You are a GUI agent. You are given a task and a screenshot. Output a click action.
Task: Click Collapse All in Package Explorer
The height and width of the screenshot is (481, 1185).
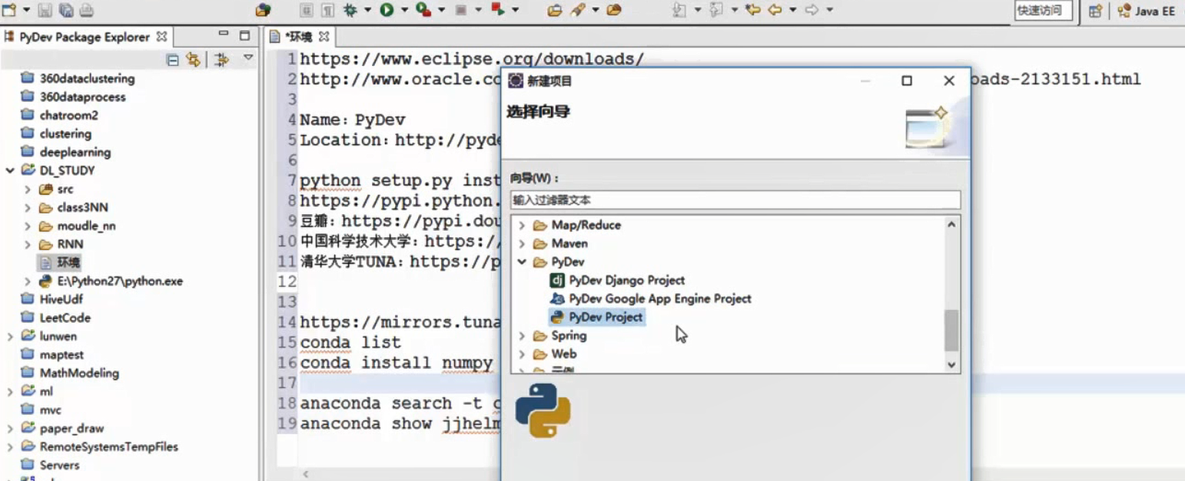pyautogui.click(x=173, y=60)
